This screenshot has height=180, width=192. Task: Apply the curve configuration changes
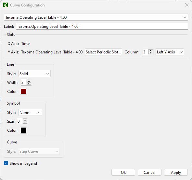176,172
